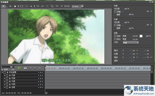155x96 pixels.
Task: Expand the 内侧 keyframe track
Action: (x=5, y=78)
